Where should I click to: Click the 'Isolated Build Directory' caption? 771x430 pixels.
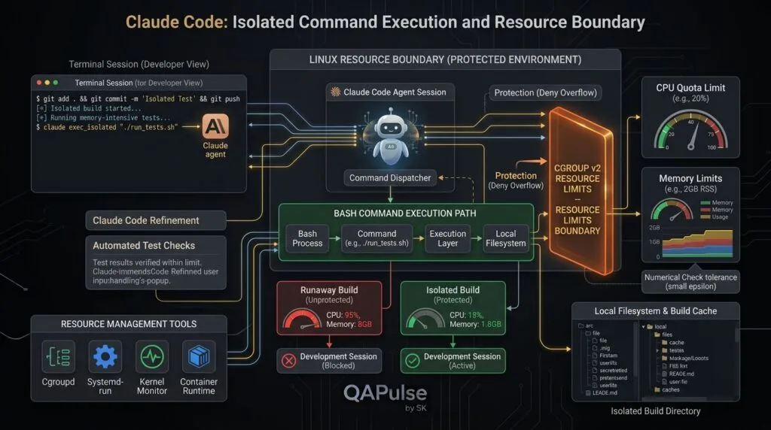[x=656, y=411]
